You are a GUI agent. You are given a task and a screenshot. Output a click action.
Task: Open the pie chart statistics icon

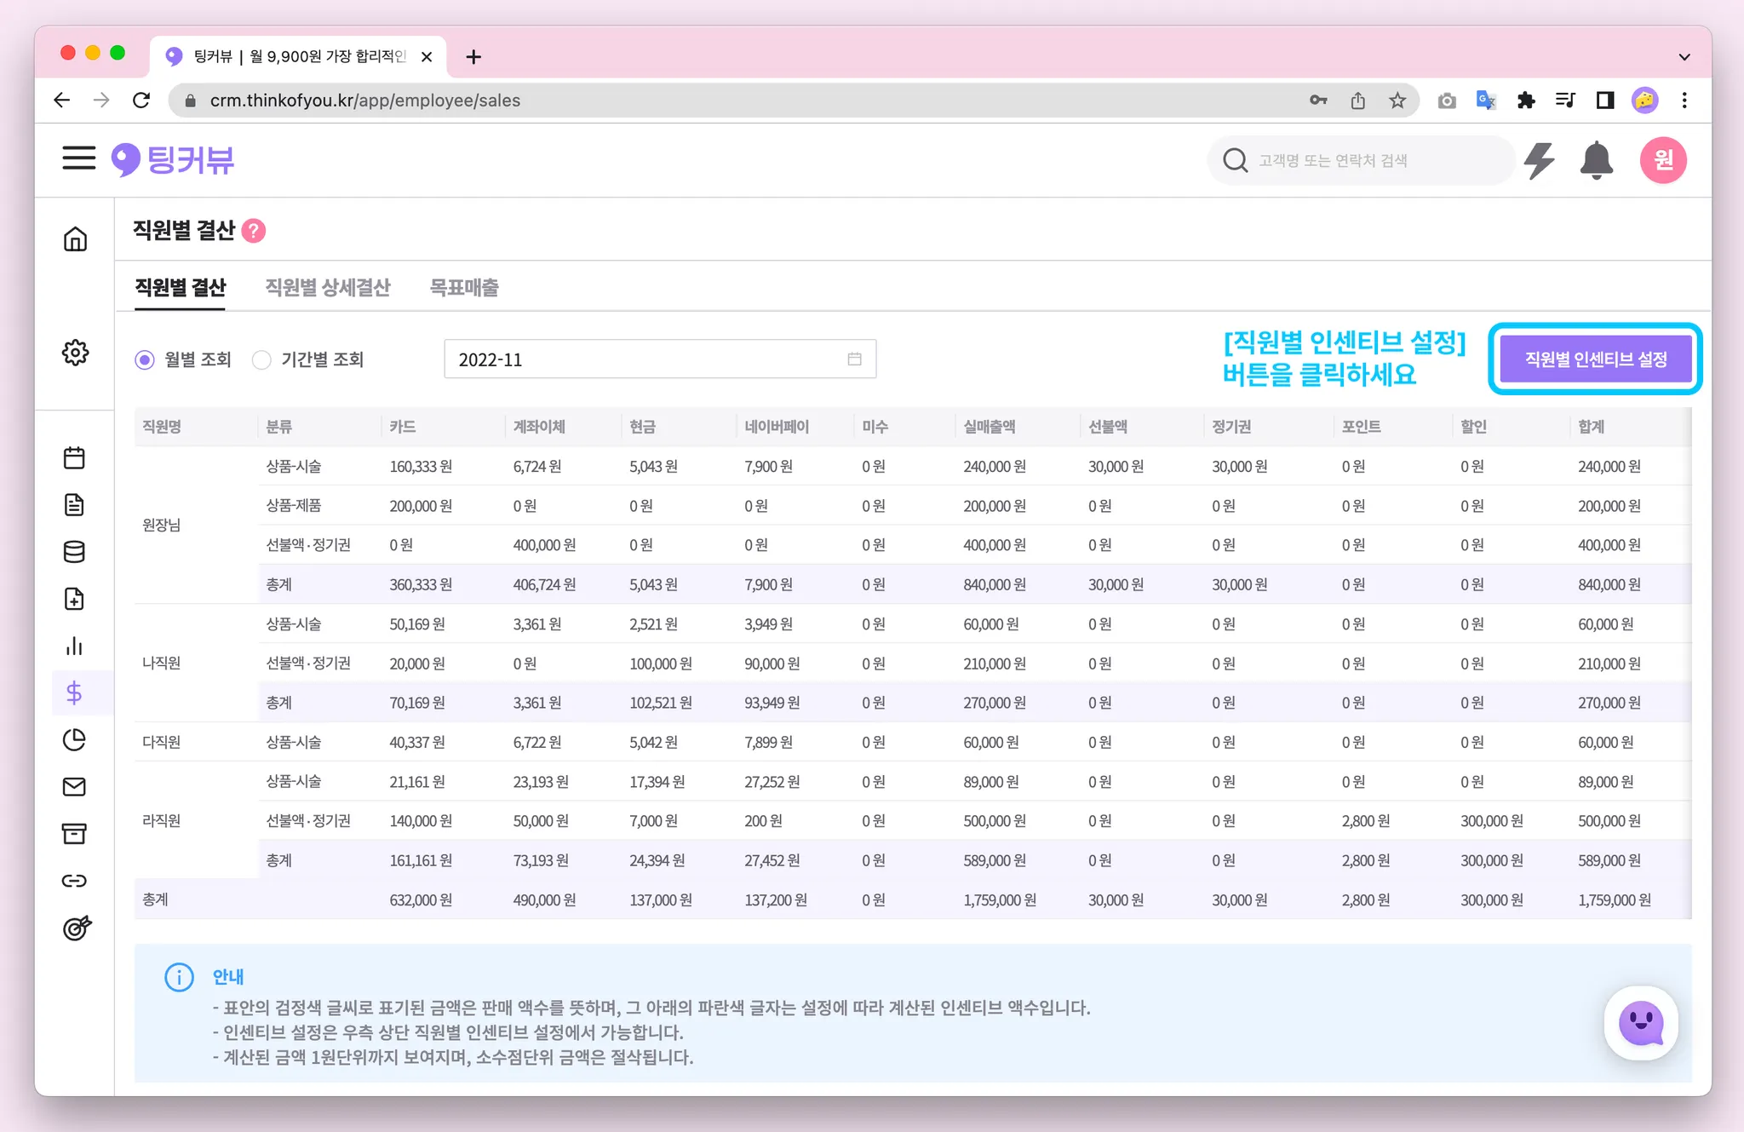(75, 740)
